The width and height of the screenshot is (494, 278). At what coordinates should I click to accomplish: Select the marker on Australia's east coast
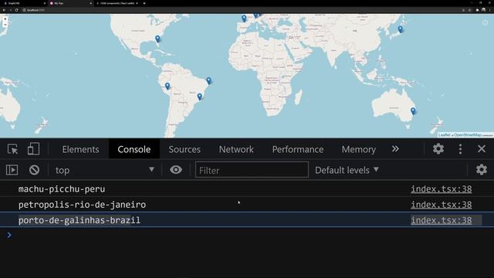tap(413, 110)
